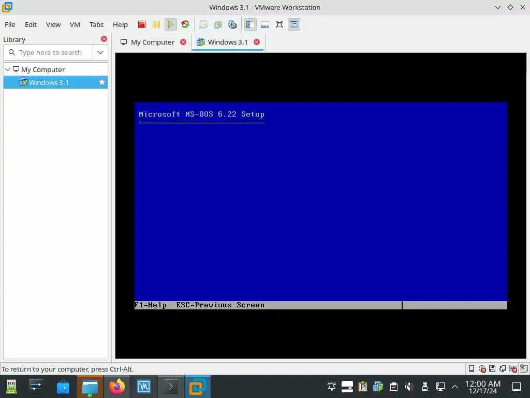Click the disconnected device status icon with red x

(x=513, y=368)
